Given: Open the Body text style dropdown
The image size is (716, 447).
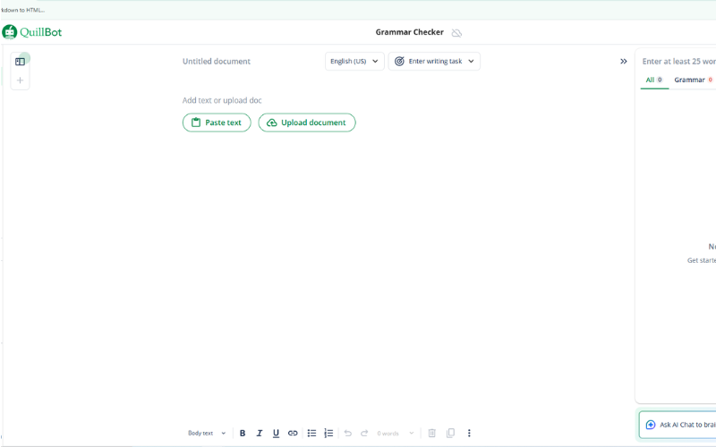Looking at the screenshot, I should click(207, 433).
